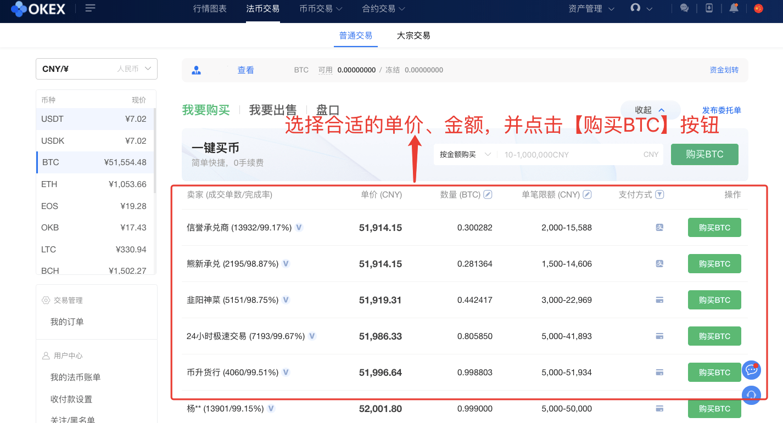Select the 盘口 tab
783x423 pixels.
pos(328,110)
